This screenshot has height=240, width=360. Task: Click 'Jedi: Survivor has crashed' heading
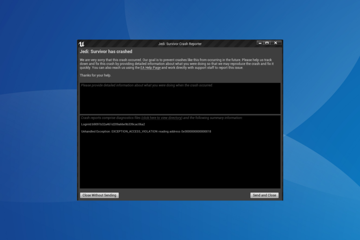(106, 52)
